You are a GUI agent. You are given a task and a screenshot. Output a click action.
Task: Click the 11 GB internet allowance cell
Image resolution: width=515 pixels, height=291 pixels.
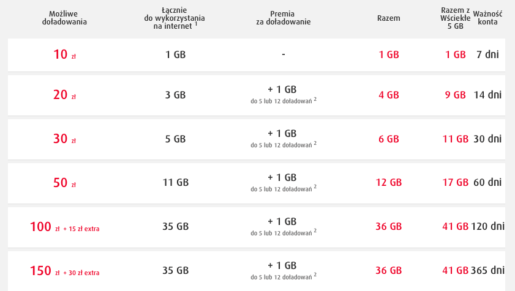175,182
